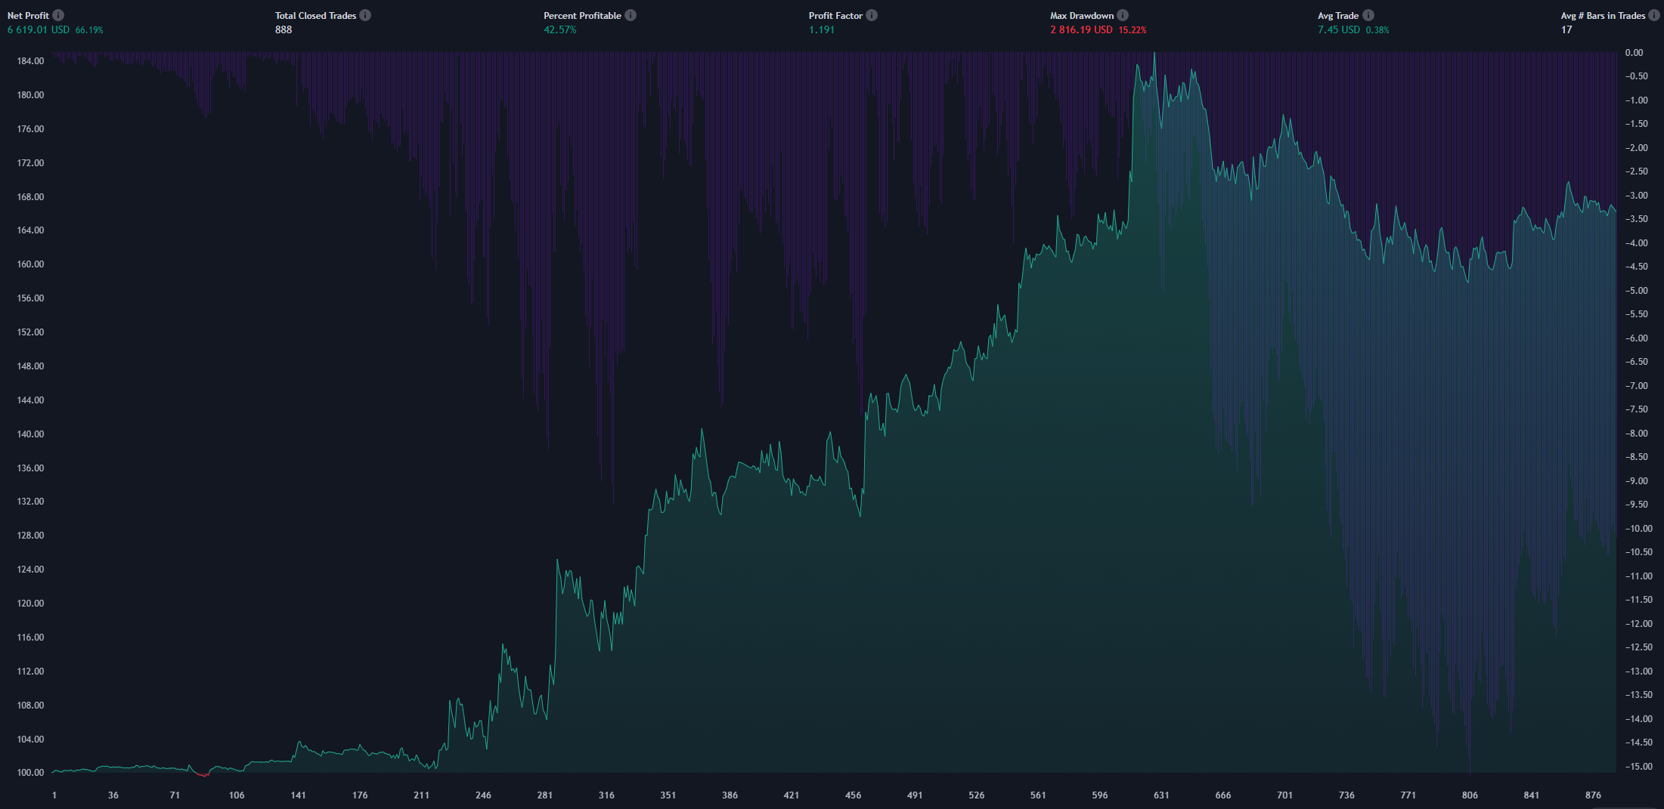
Task: Click the info icon next to Max Drawdown
Action: (1123, 15)
